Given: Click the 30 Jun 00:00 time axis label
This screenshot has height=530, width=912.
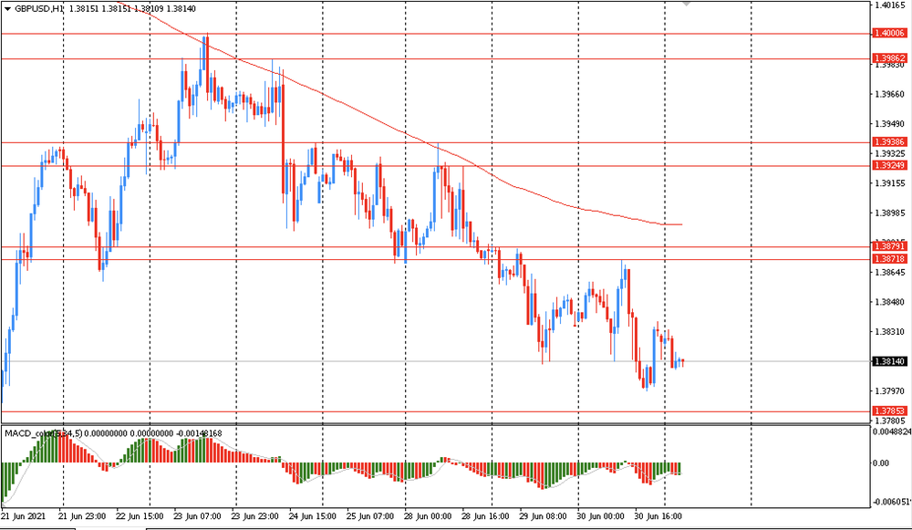Looking at the screenshot, I should click(x=600, y=516).
